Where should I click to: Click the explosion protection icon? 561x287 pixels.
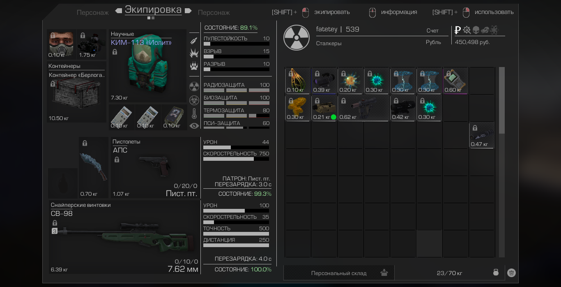pyautogui.click(x=194, y=53)
